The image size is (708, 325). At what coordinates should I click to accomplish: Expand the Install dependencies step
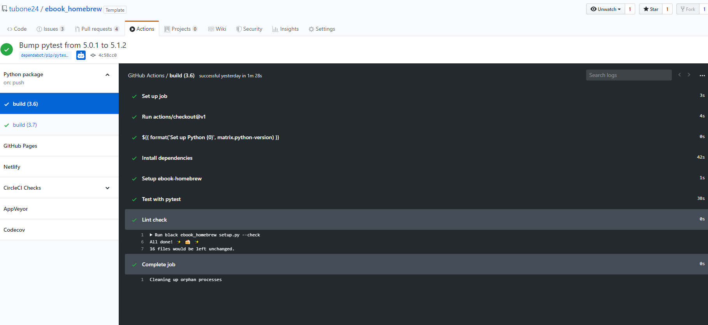[167, 158]
